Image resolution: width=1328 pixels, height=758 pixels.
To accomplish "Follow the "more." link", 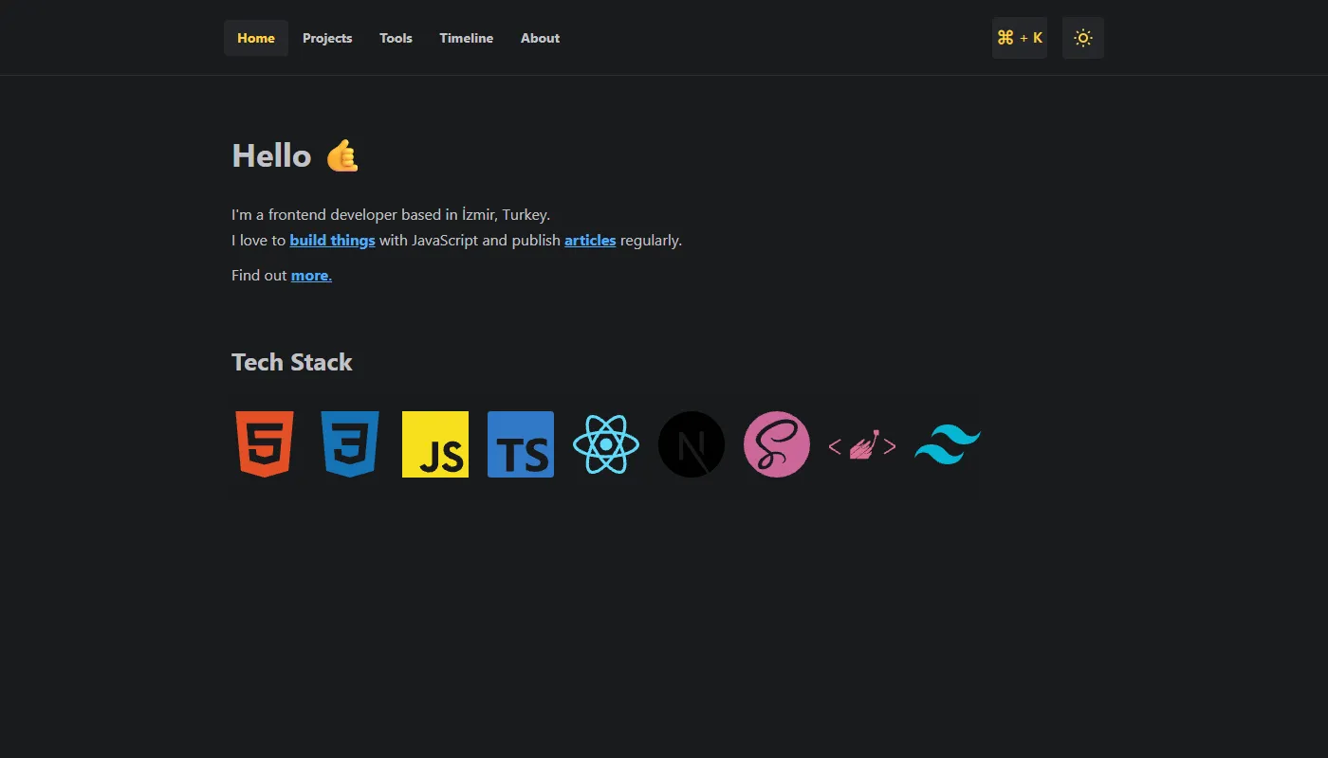I will pos(311,276).
